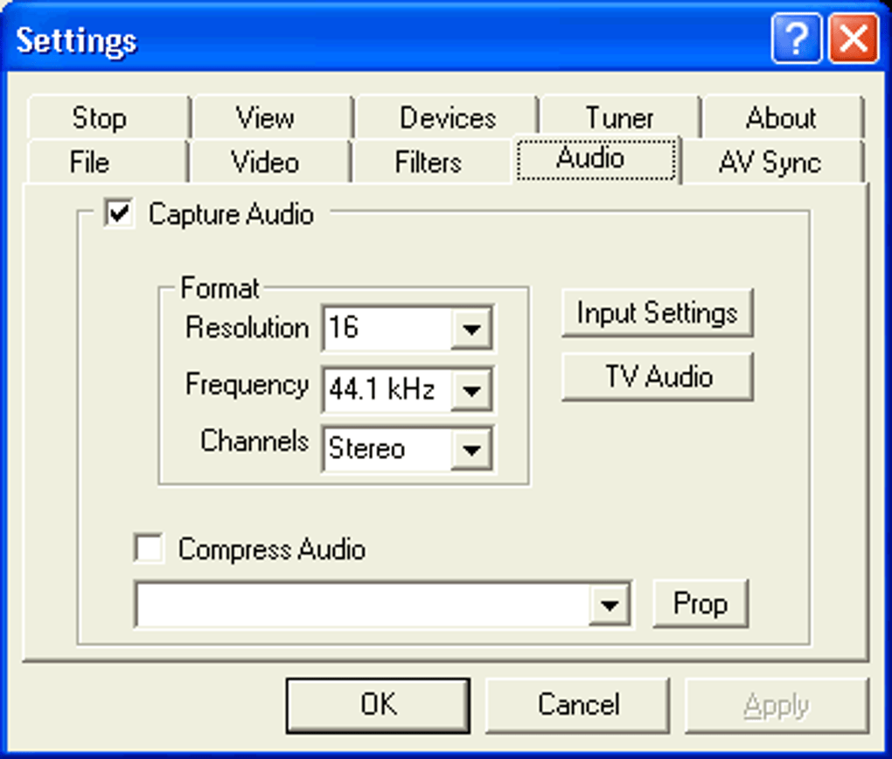Open the View tab
This screenshot has width=892, height=759.
click(x=271, y=118)
